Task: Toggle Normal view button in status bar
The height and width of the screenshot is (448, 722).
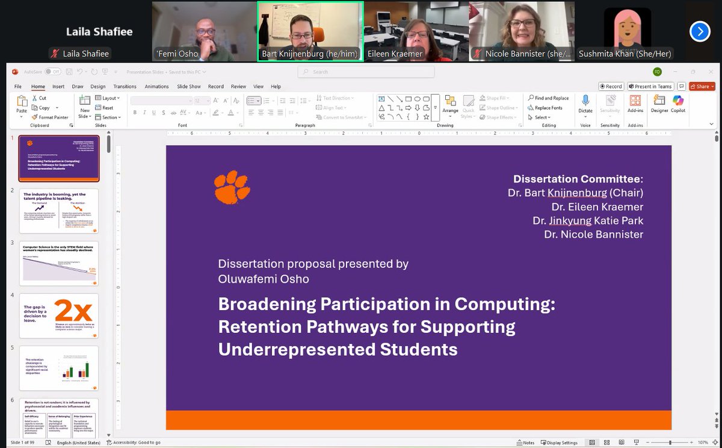Action: click(593, 443)
